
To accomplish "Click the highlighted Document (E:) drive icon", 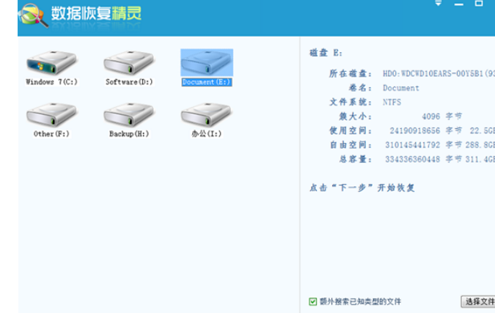I will pos(206,63).
